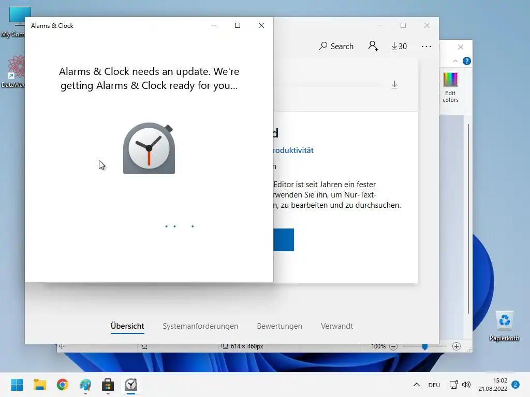Switch to Paint on the taskbar
This screenshot has height=397, width=530.
tap(85, 385)
